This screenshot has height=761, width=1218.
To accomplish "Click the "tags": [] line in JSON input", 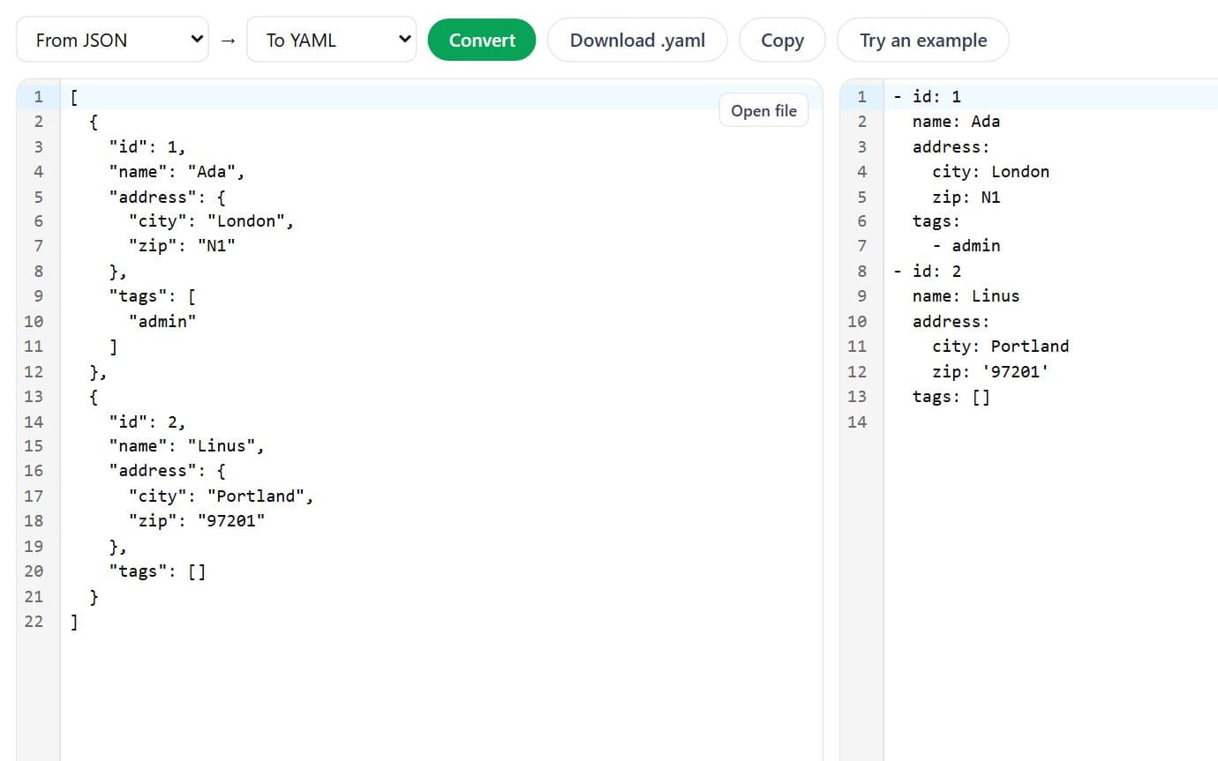I will click(x=157, y=571).
